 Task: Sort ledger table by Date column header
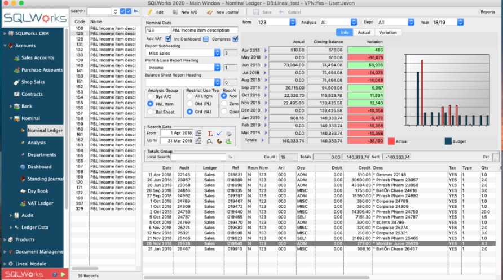pyautogui.click(x=167, y=167)
